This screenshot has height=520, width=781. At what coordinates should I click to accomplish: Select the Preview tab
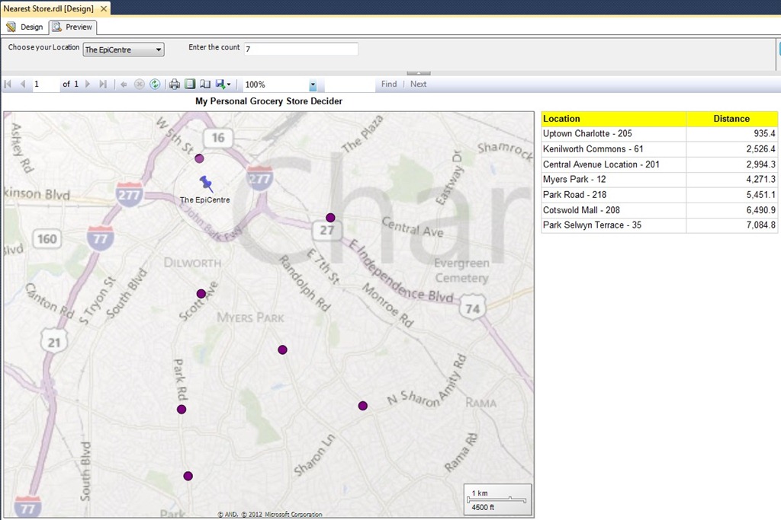pos(72,27)
